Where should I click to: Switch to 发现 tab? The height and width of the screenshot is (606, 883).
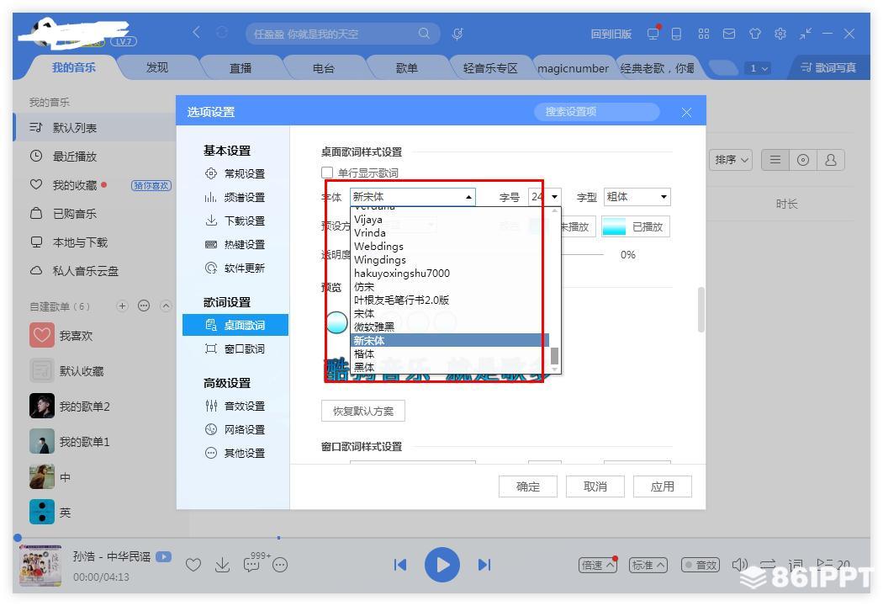coord(157,67)
